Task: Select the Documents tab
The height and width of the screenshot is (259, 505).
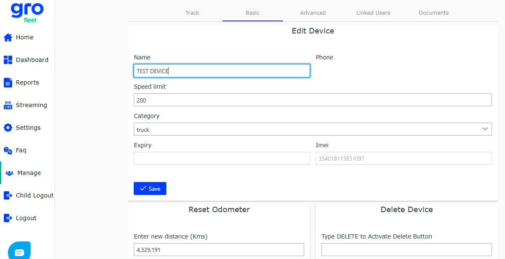Action: tap(433, 13)
